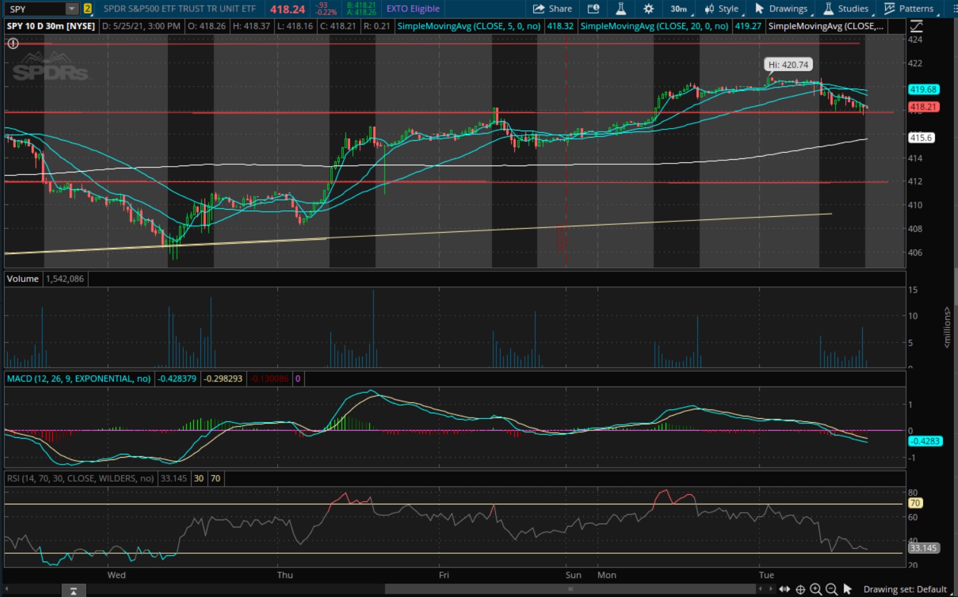This screenshot has height=597, width=958.
Task: Click SMA 20 value 419.27
Action: click(748, 26)
